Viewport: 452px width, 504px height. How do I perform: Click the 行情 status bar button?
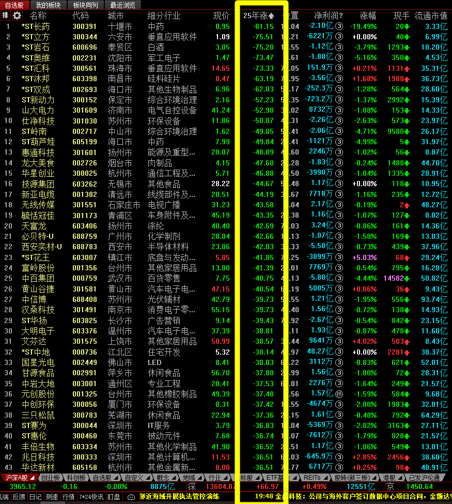tap(68, 497)
